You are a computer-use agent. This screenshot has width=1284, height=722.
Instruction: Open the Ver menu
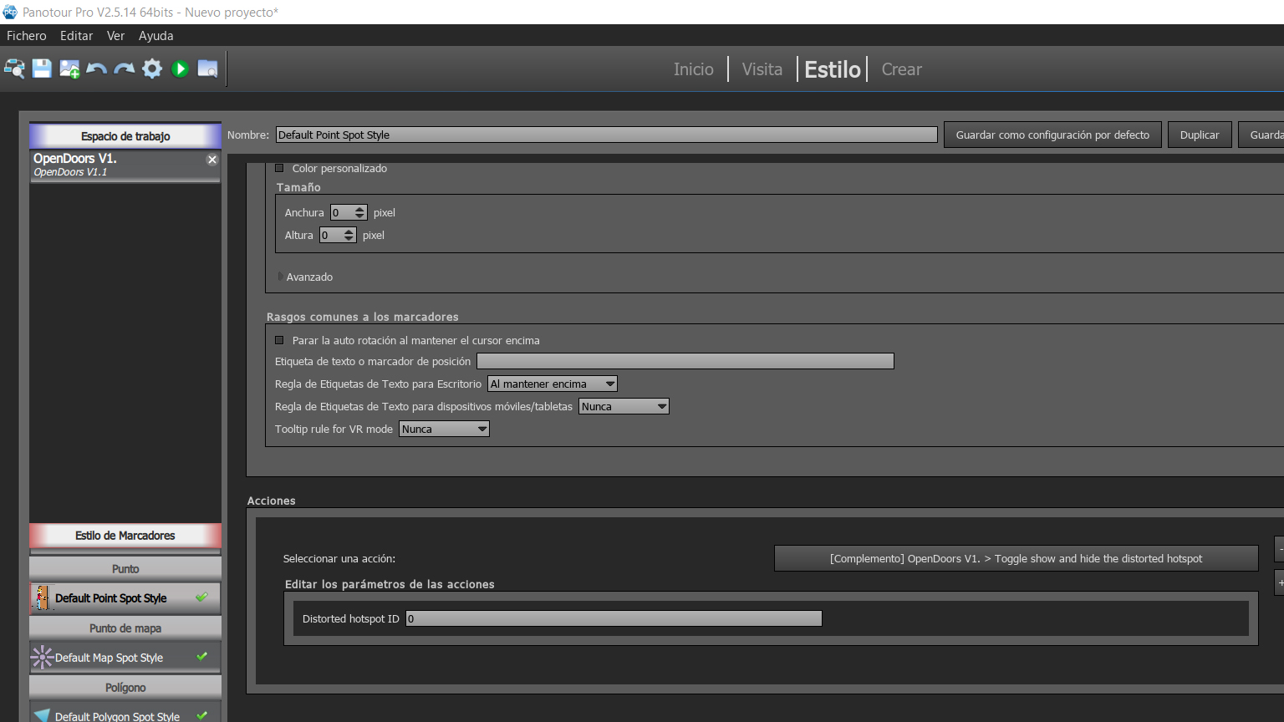[115, 35]
